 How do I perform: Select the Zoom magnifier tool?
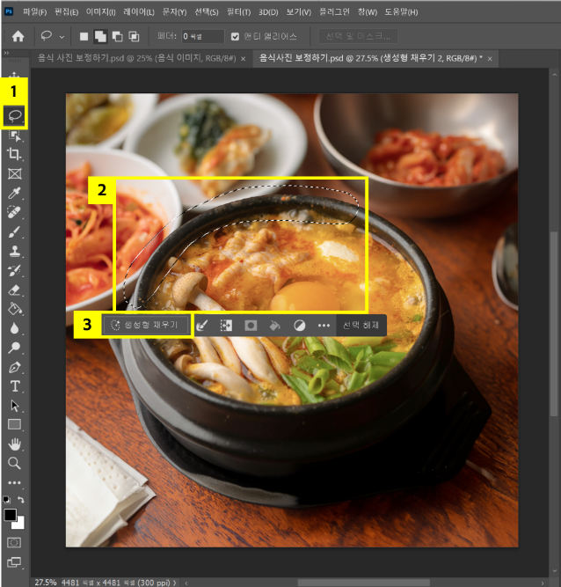click(x=15, y=464)
